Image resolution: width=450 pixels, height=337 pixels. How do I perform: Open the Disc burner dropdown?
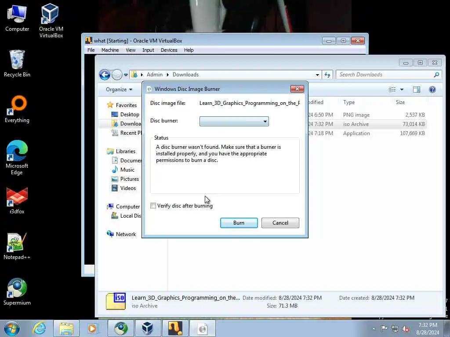(234, 121)
